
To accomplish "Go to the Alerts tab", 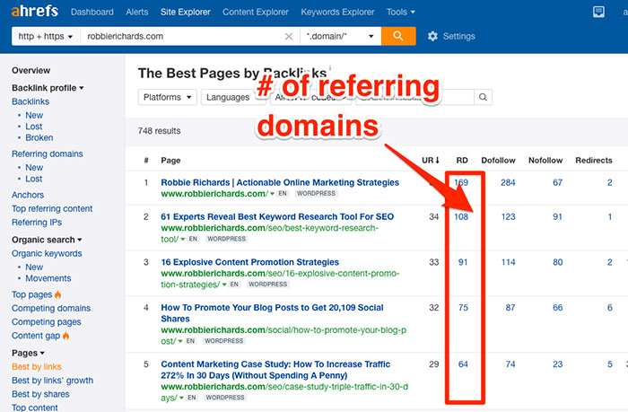I will click(x=137, y=12).
